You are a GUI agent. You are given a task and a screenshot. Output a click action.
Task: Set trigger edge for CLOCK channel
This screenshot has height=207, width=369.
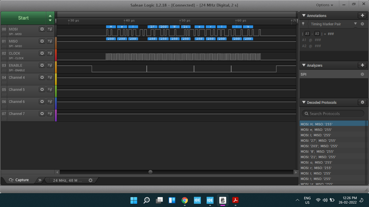50,53
